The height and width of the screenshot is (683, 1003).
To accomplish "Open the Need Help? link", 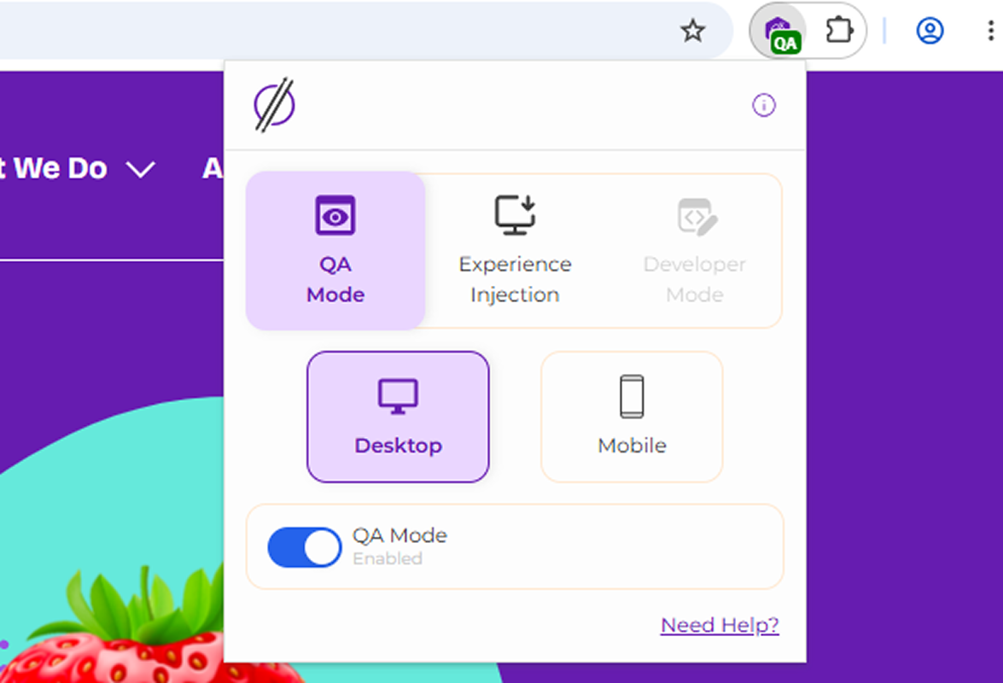I will tap(720, 625).
